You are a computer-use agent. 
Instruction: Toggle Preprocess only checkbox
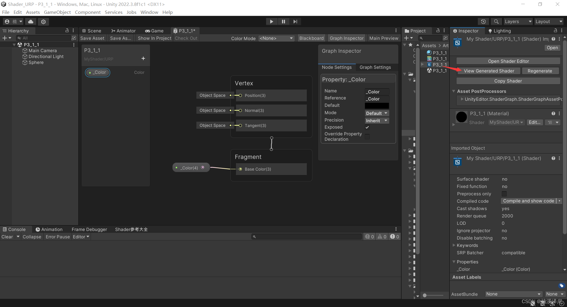coord(504,194)
